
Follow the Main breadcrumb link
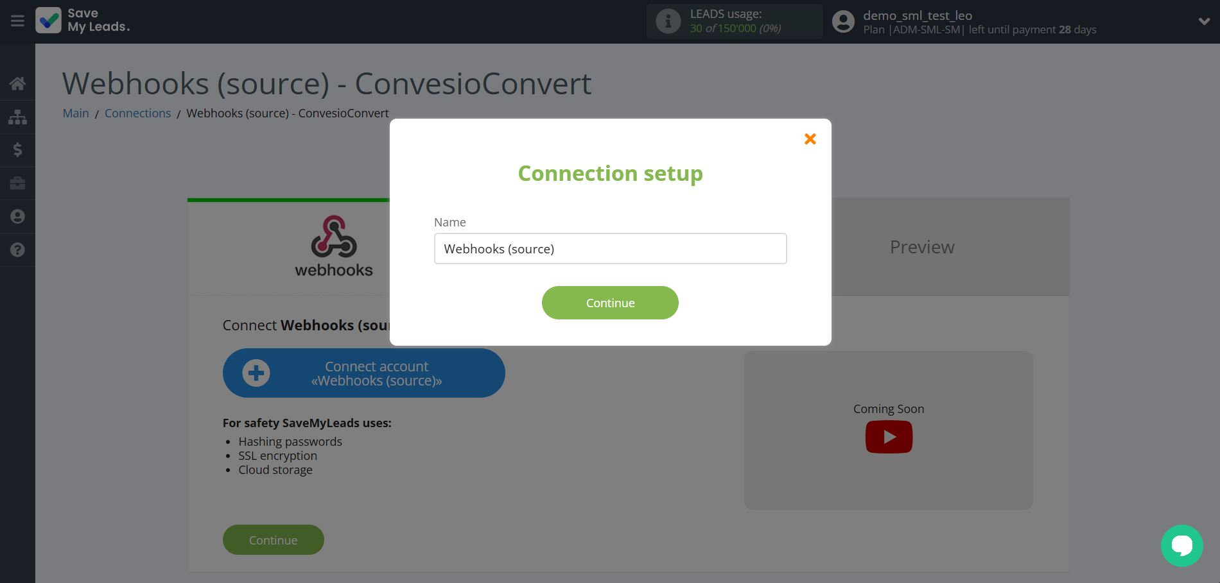[x=76, y=113]
